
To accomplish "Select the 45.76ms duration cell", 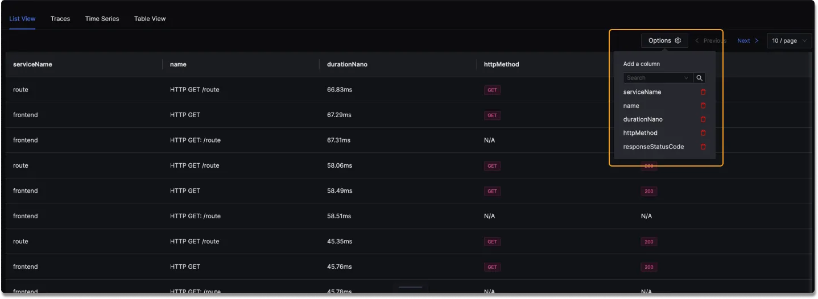I will [x=340, y=267].
